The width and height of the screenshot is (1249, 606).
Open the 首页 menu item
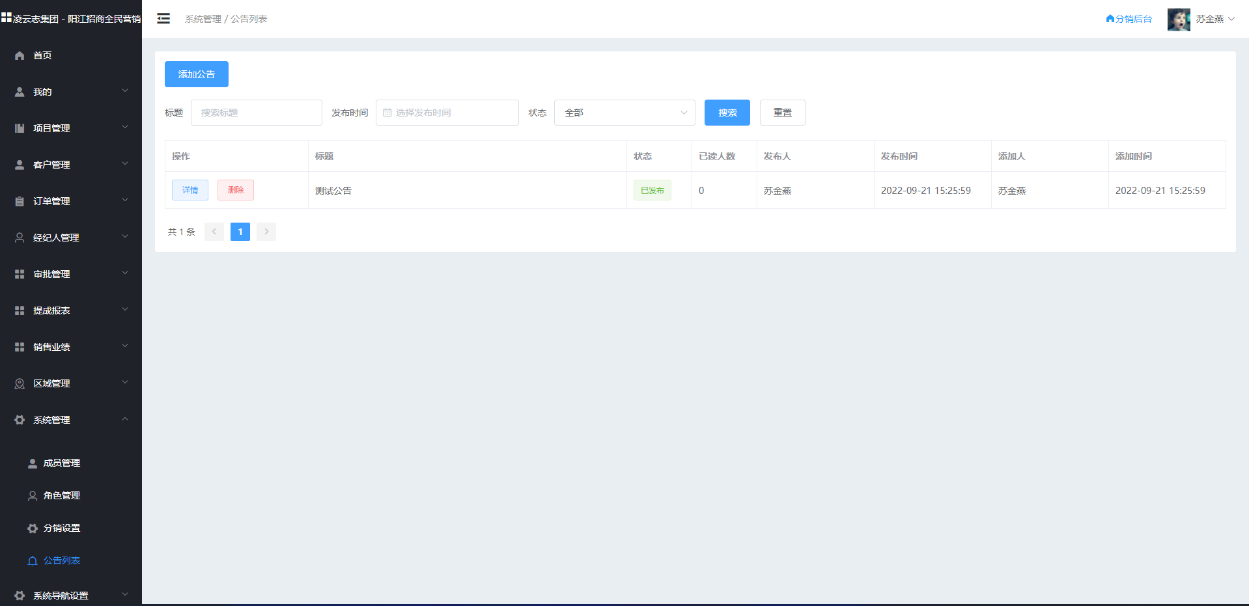click(x=71, y=55)
